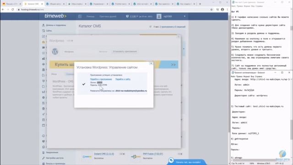Click the 'Сайты' sidebar icon

(x=43, y=31)
